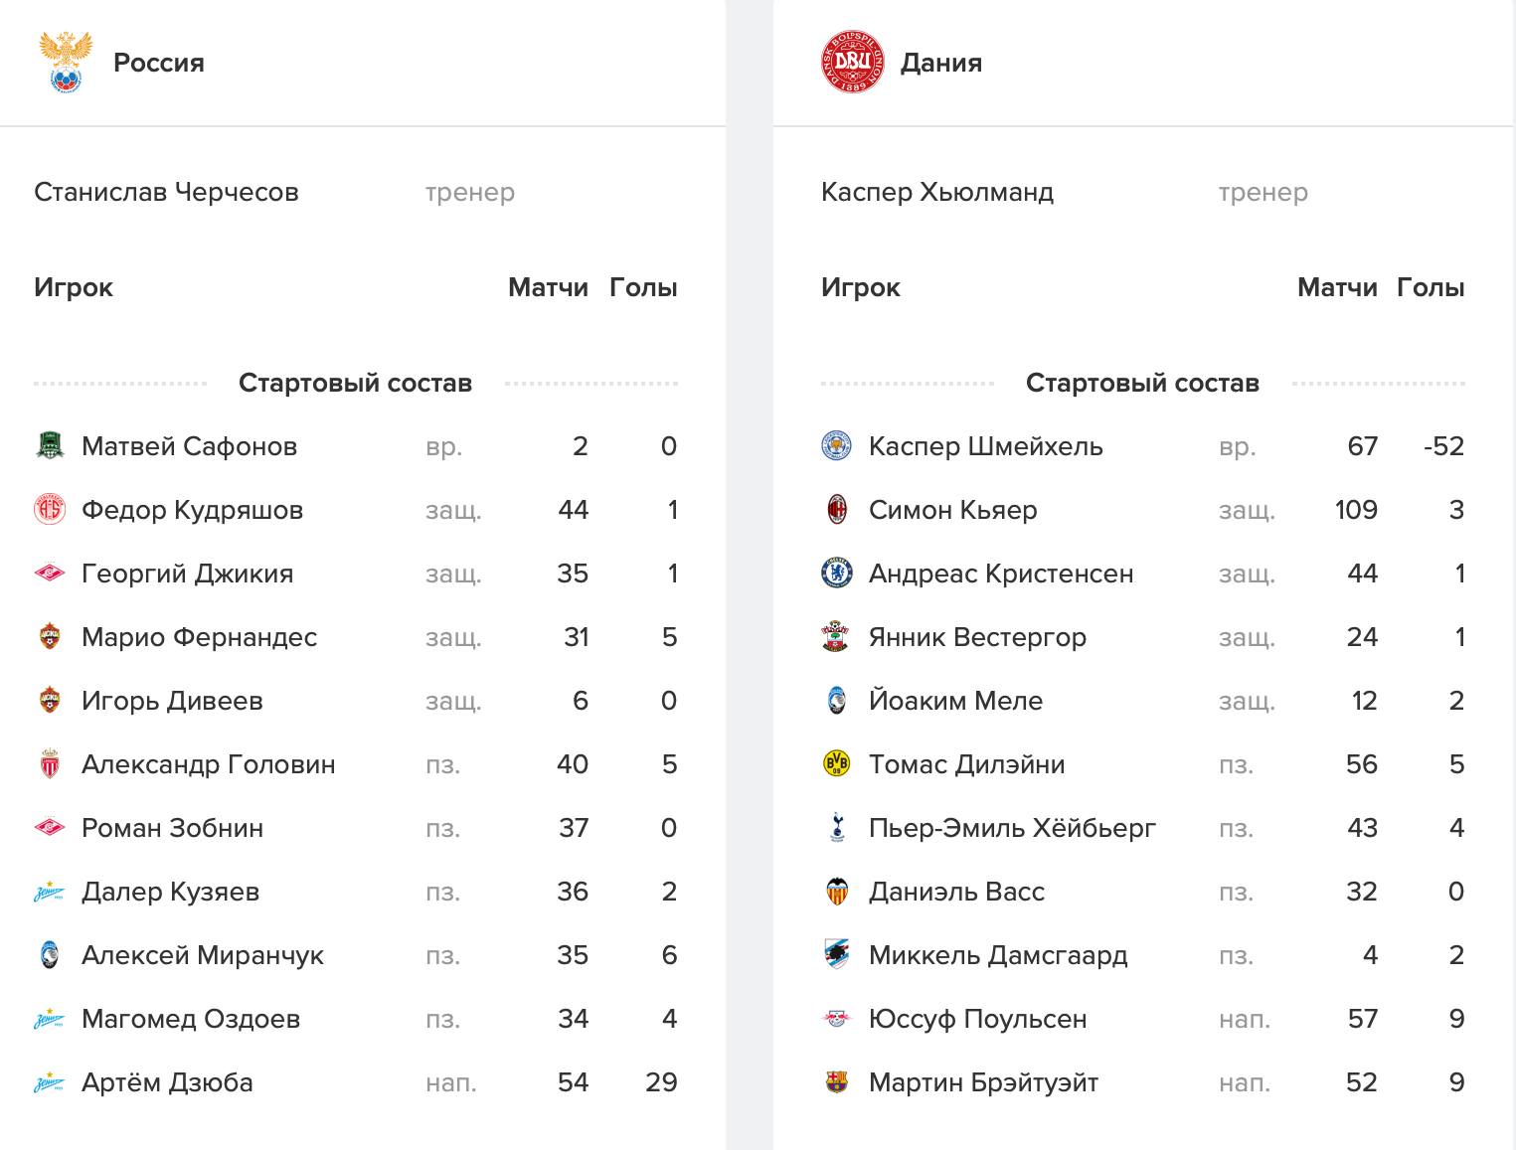Click Monaco logo beside Александр Головин
The image size is (1516, 1150).
pyautogui.click(x=50, y=763)
